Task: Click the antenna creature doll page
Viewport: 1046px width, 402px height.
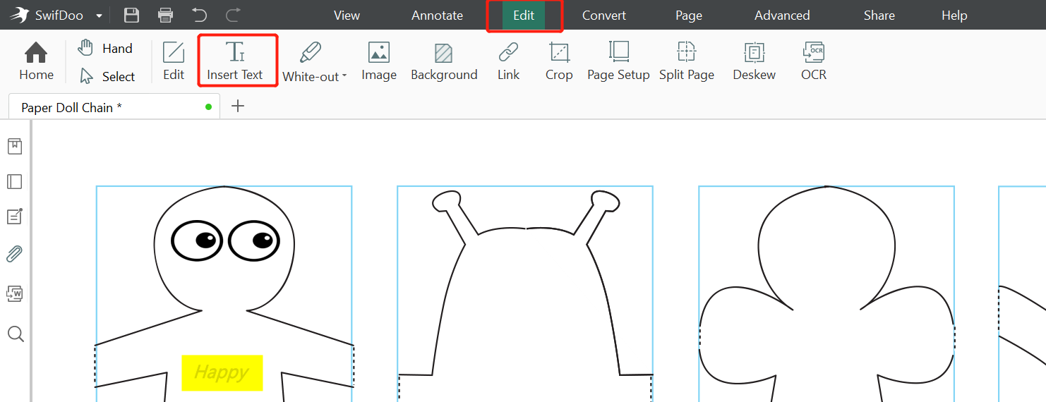Action: point(525,294)
